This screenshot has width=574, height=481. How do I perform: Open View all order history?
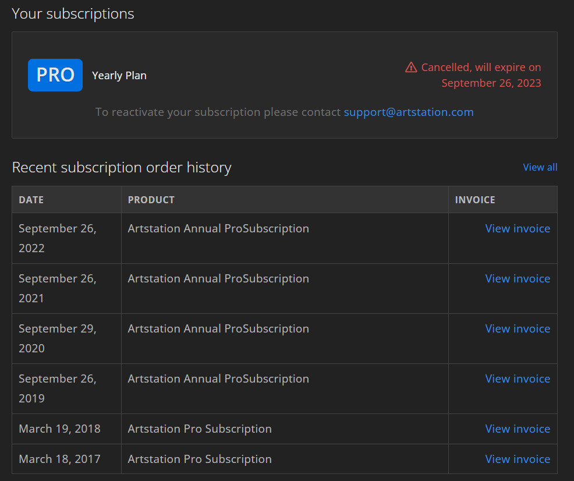pyautogui.click(x=540, y=167)
